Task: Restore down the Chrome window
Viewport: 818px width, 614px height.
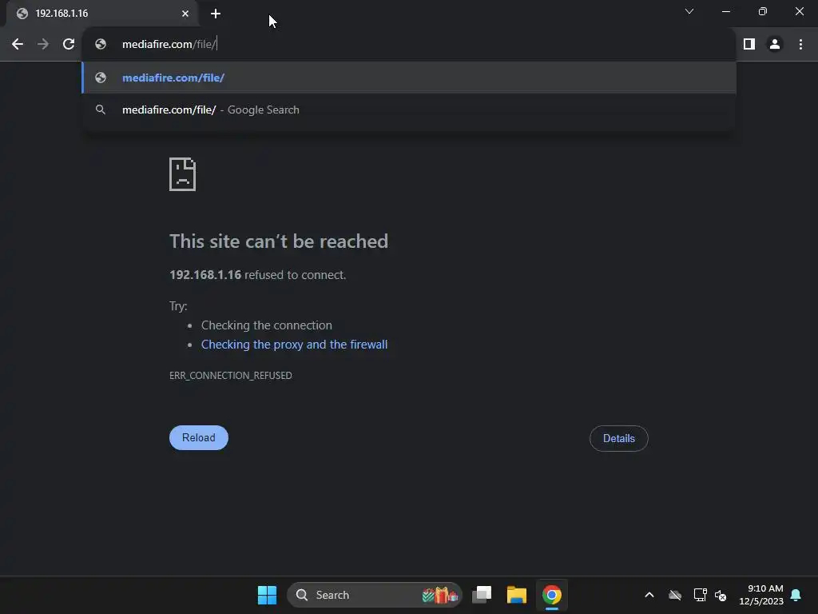Action: (763, 11)
